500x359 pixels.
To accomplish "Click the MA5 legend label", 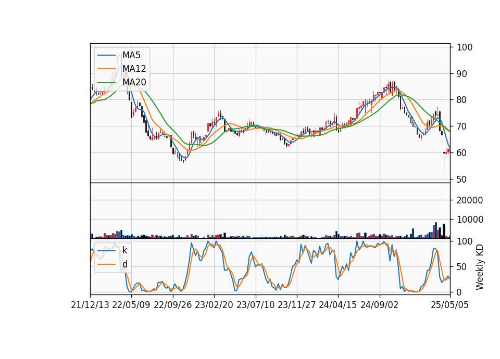I will [x=131, y=55].
